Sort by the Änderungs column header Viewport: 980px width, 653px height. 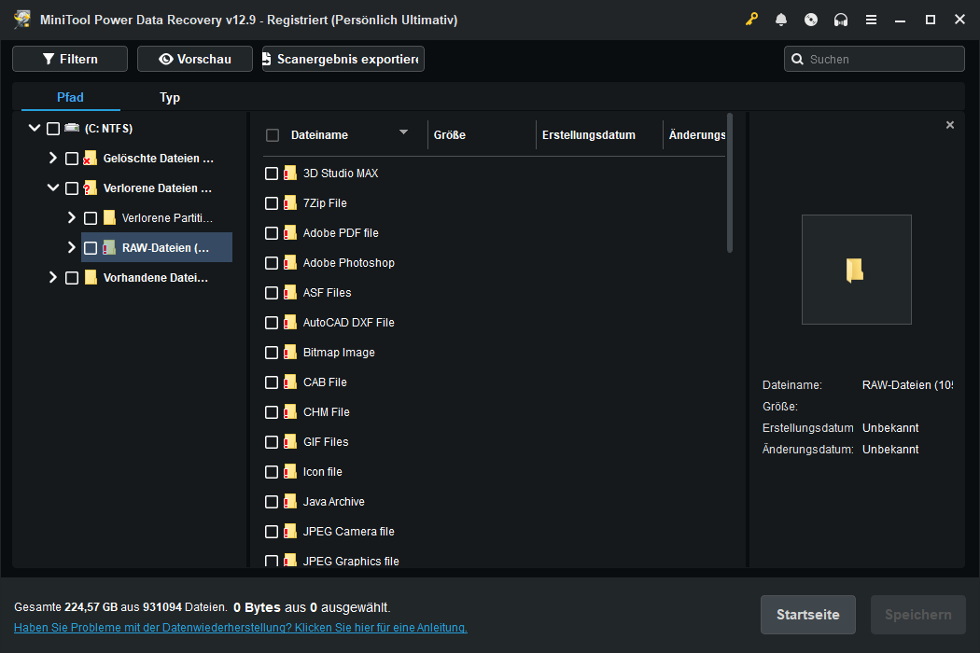[696, 135]
